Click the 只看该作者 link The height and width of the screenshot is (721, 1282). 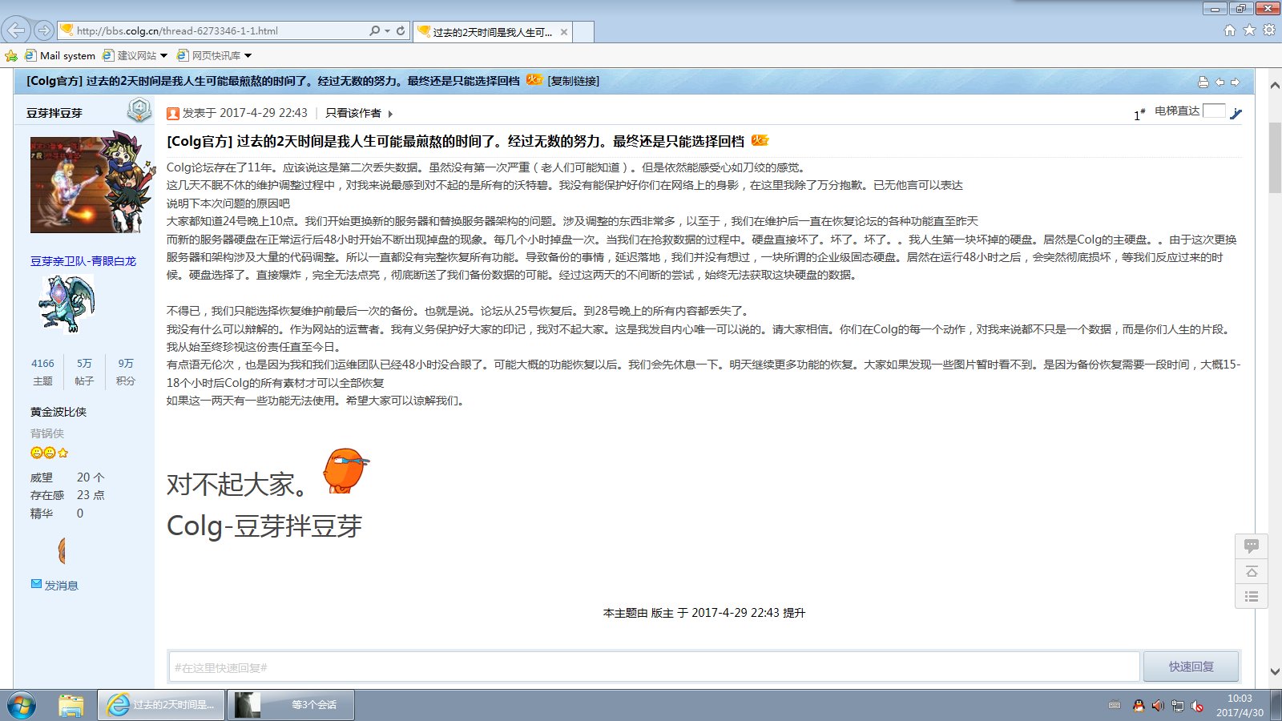coord(353,113)
